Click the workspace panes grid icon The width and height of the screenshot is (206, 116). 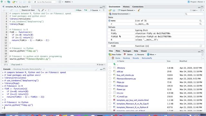[x=60, y=2]
